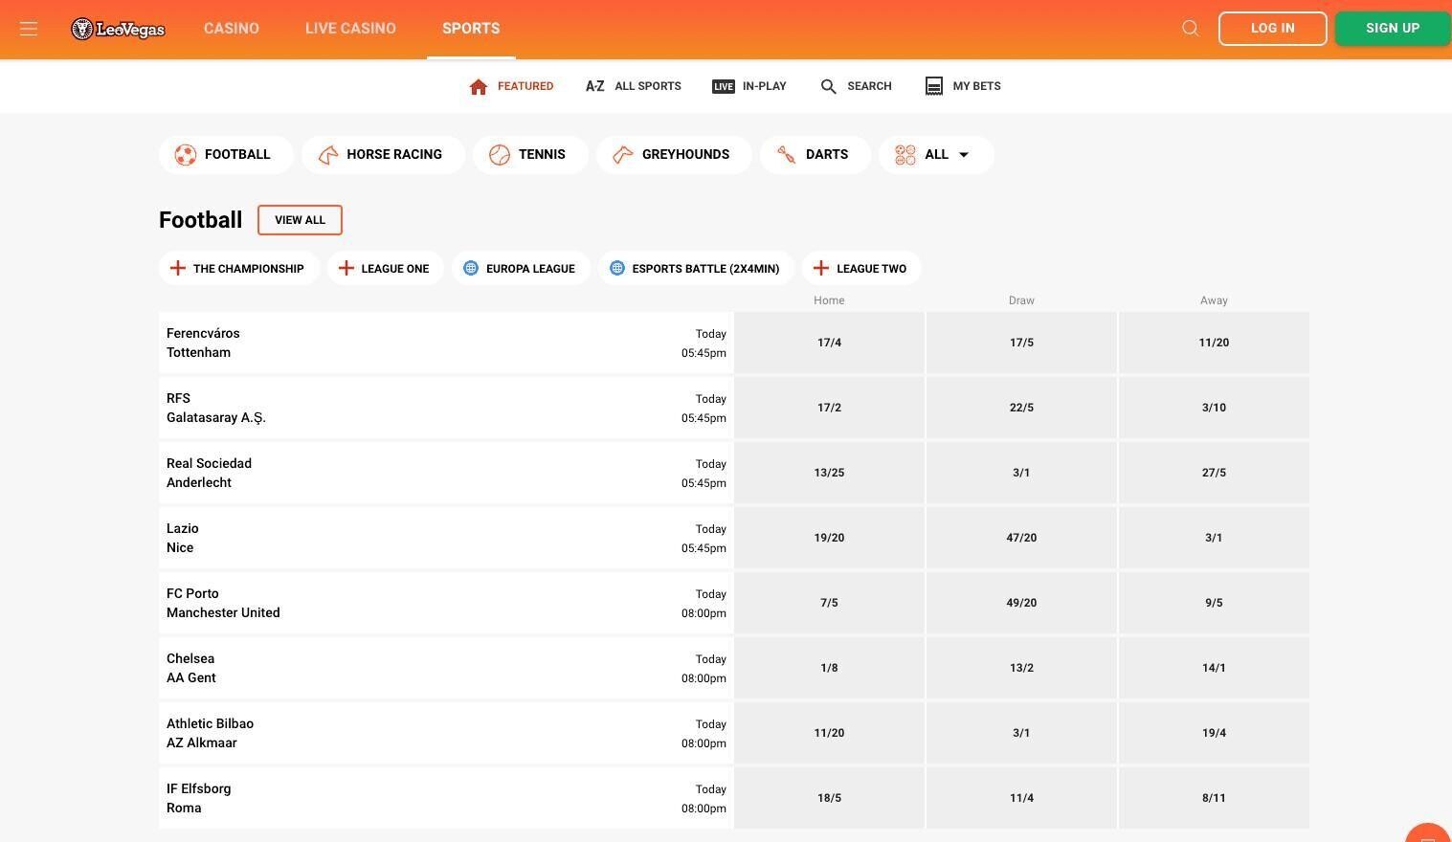
Task: Bet Ferencváros home win at 17/4
Action: [829, 343]
